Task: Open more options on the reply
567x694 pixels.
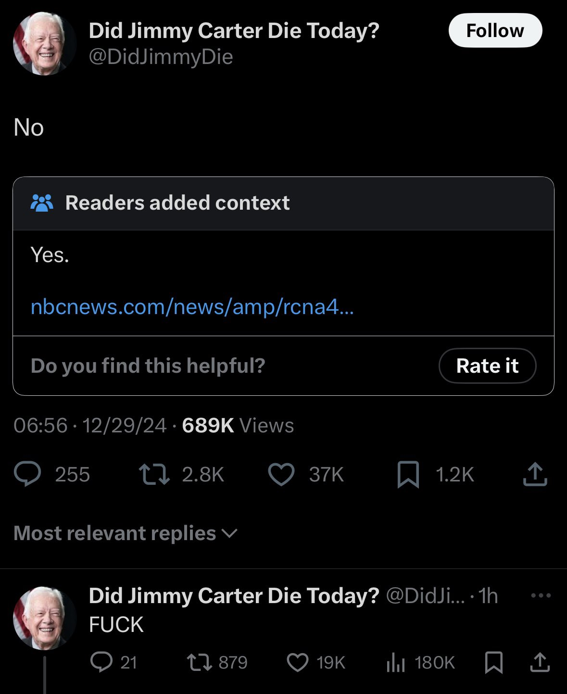Action: 541,596
